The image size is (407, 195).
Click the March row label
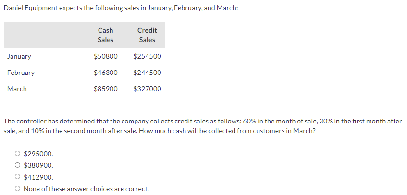[x=17, y=89]
